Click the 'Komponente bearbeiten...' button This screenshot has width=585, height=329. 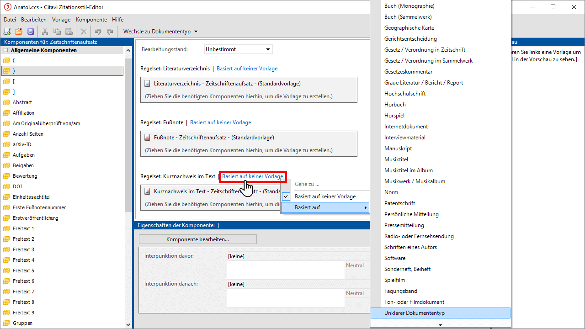pyautogui.click(x=197, y=239)
